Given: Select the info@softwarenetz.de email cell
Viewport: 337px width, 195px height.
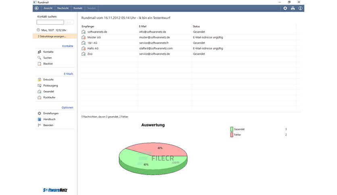Looking at the screenshot, I should [153, 32].
